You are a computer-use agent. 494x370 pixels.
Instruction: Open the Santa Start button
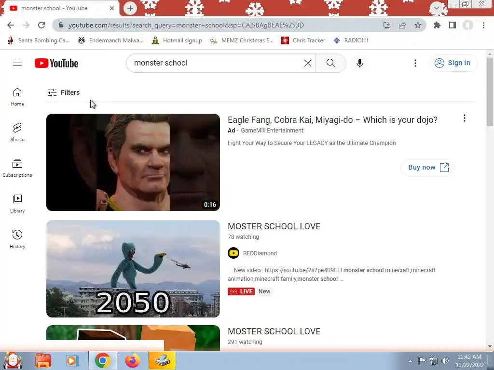13,360
